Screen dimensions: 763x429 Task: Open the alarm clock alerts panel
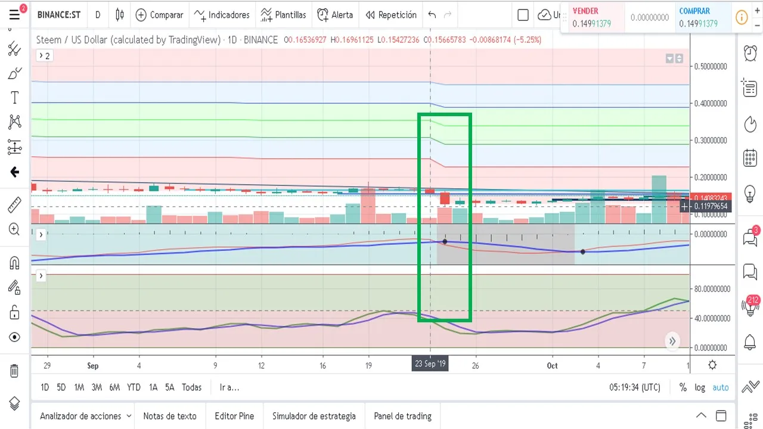(750, 53)
